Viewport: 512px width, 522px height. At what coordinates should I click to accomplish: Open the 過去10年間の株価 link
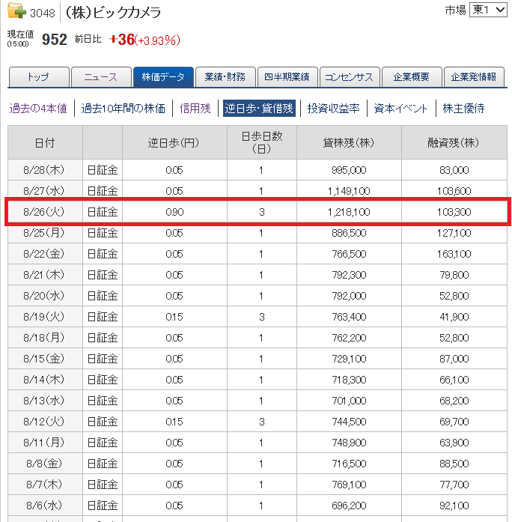(123, 108)
